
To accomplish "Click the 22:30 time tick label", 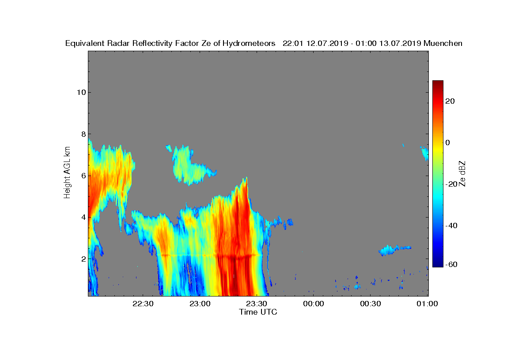I will (x=143, y=304).
